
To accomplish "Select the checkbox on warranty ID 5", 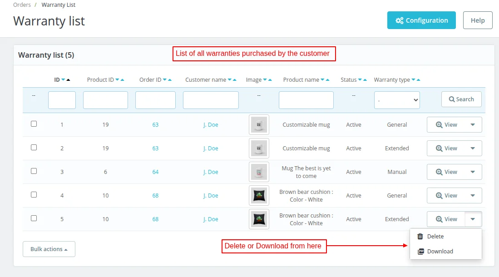I will pos(34,218).
